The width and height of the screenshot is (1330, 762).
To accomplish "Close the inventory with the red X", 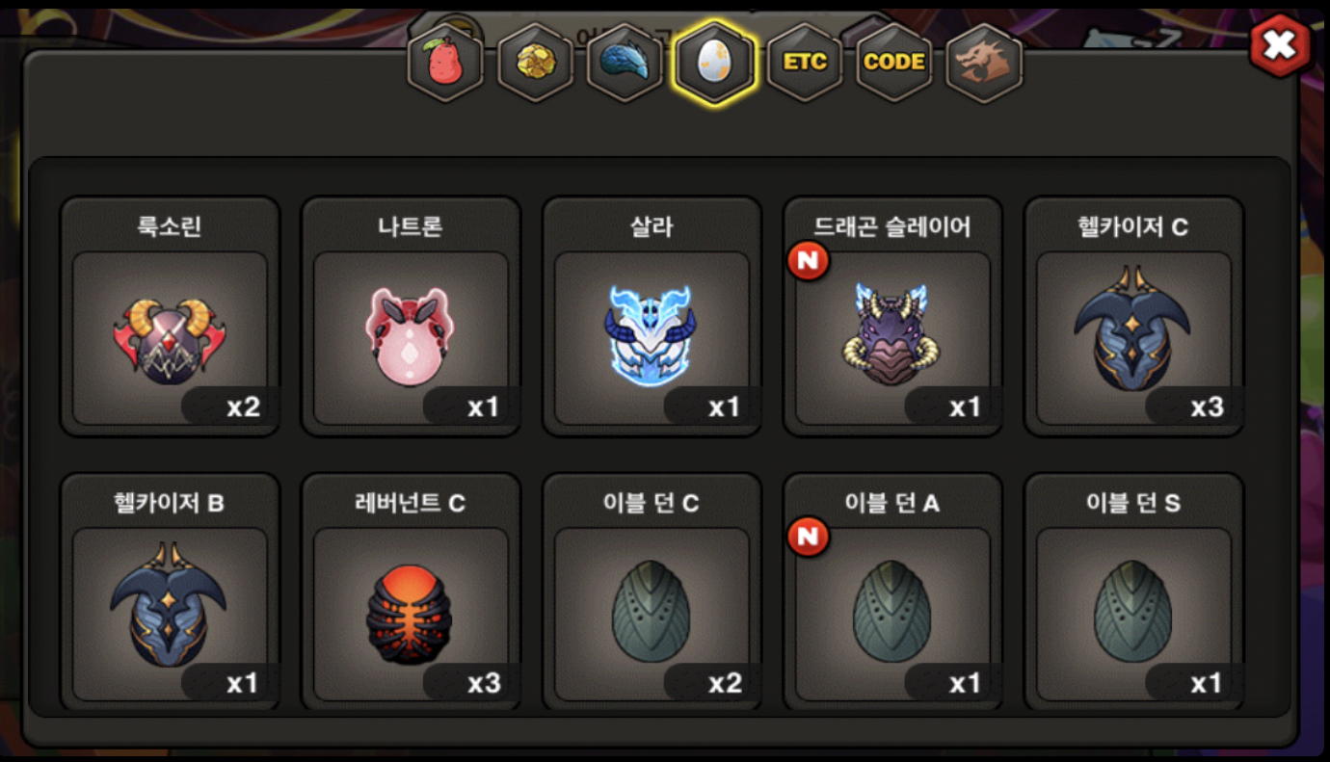I will point(1280,45).
